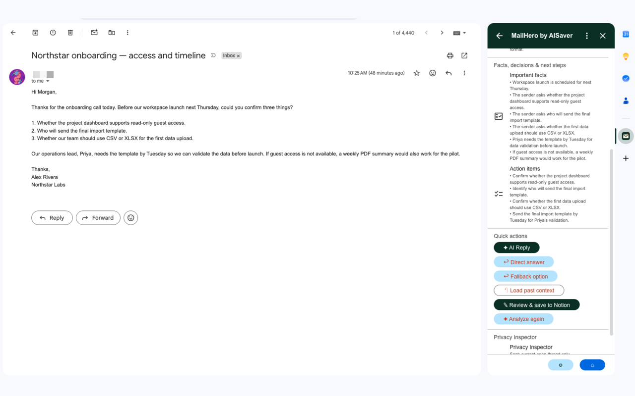Open the MailHero panel options menu
The width and height of the screenshot is (635, 396).
coord(587,36)
